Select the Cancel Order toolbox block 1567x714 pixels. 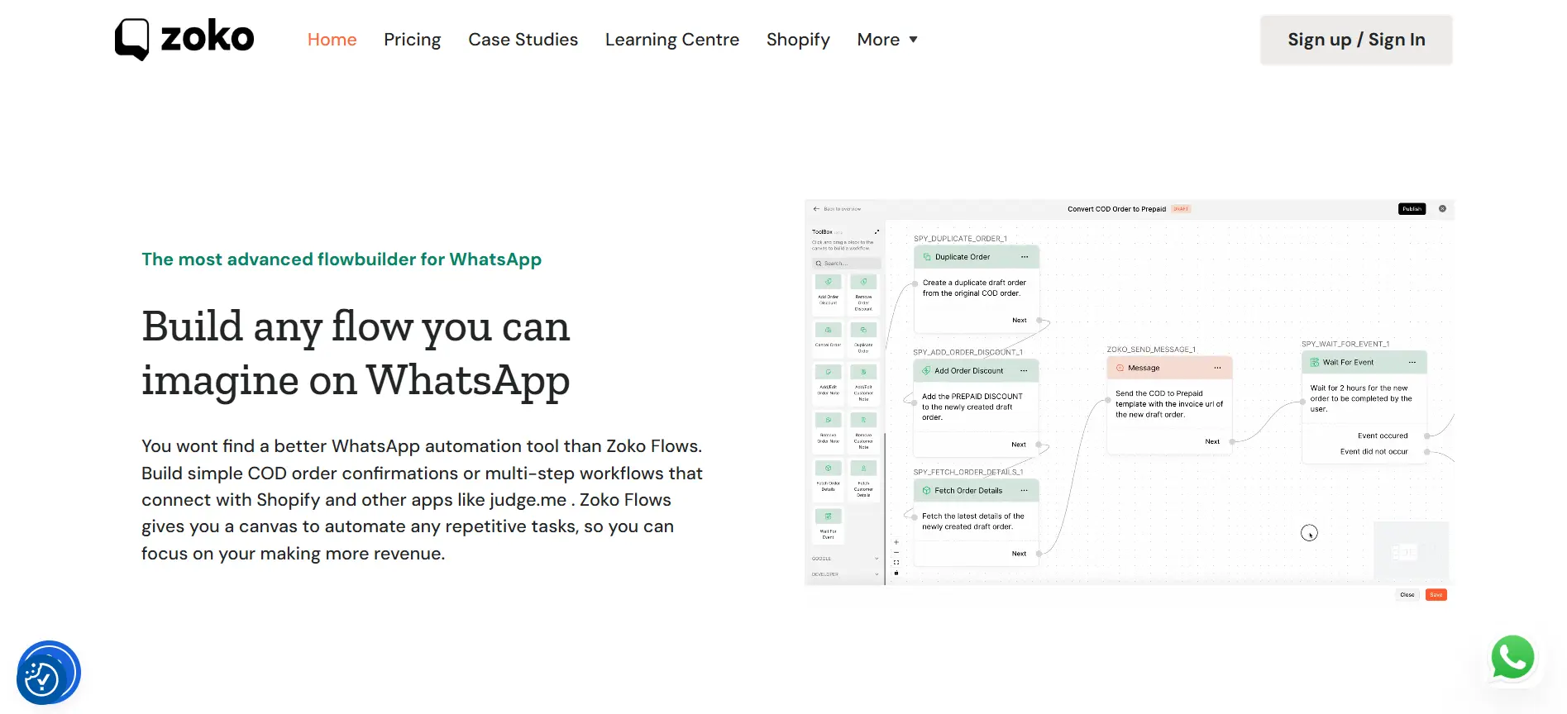tap(828, 335)
